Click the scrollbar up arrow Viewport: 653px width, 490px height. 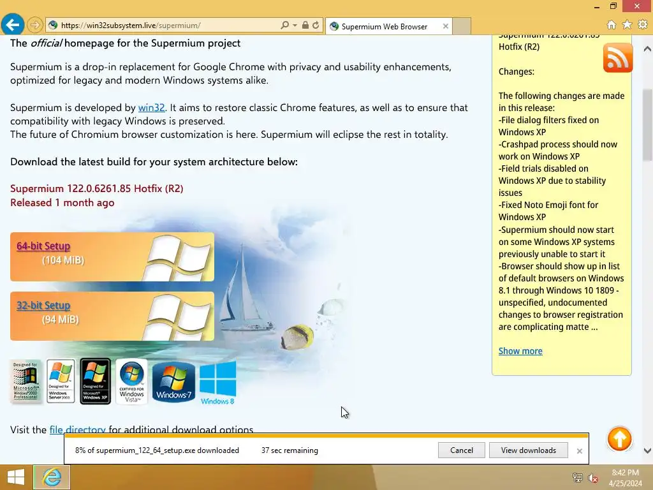[647, 48]
